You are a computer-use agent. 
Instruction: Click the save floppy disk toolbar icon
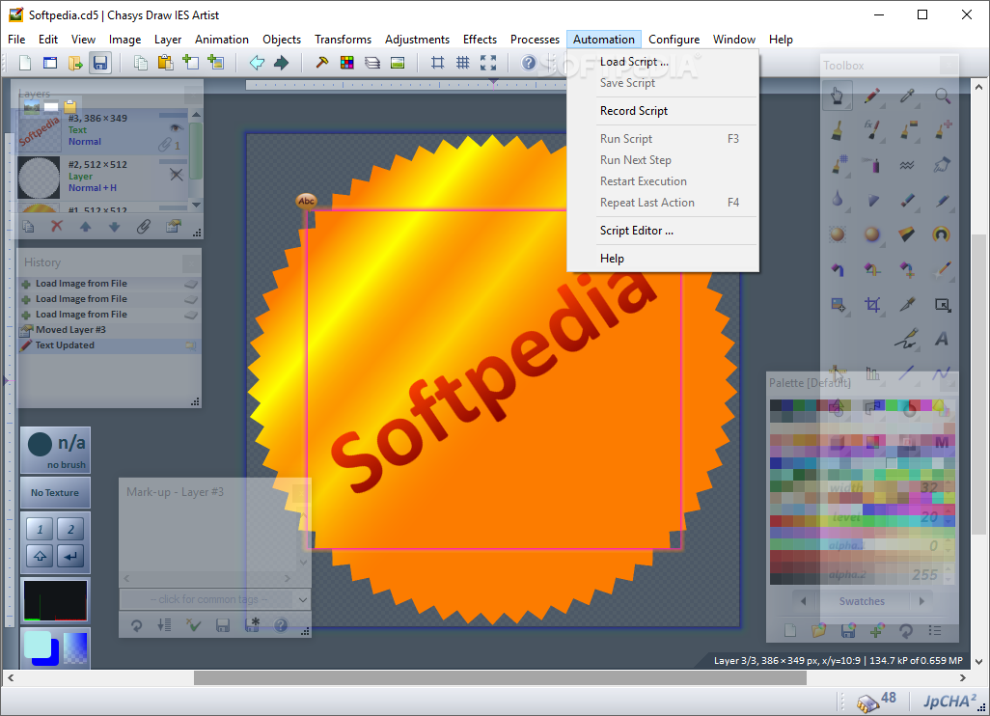[100, 63]
